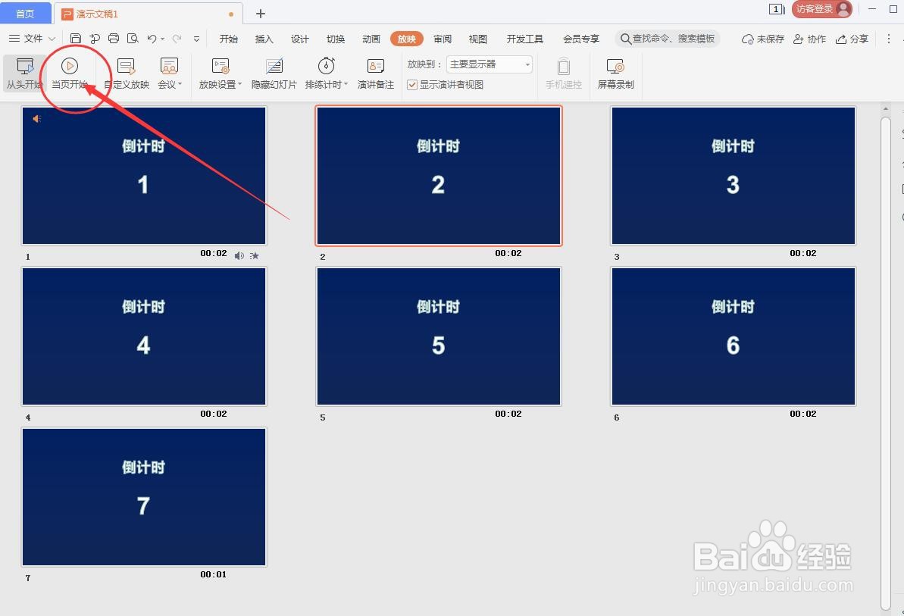Expand the 会议 dropdown arrow
The image size is (904, 616).
180,84
